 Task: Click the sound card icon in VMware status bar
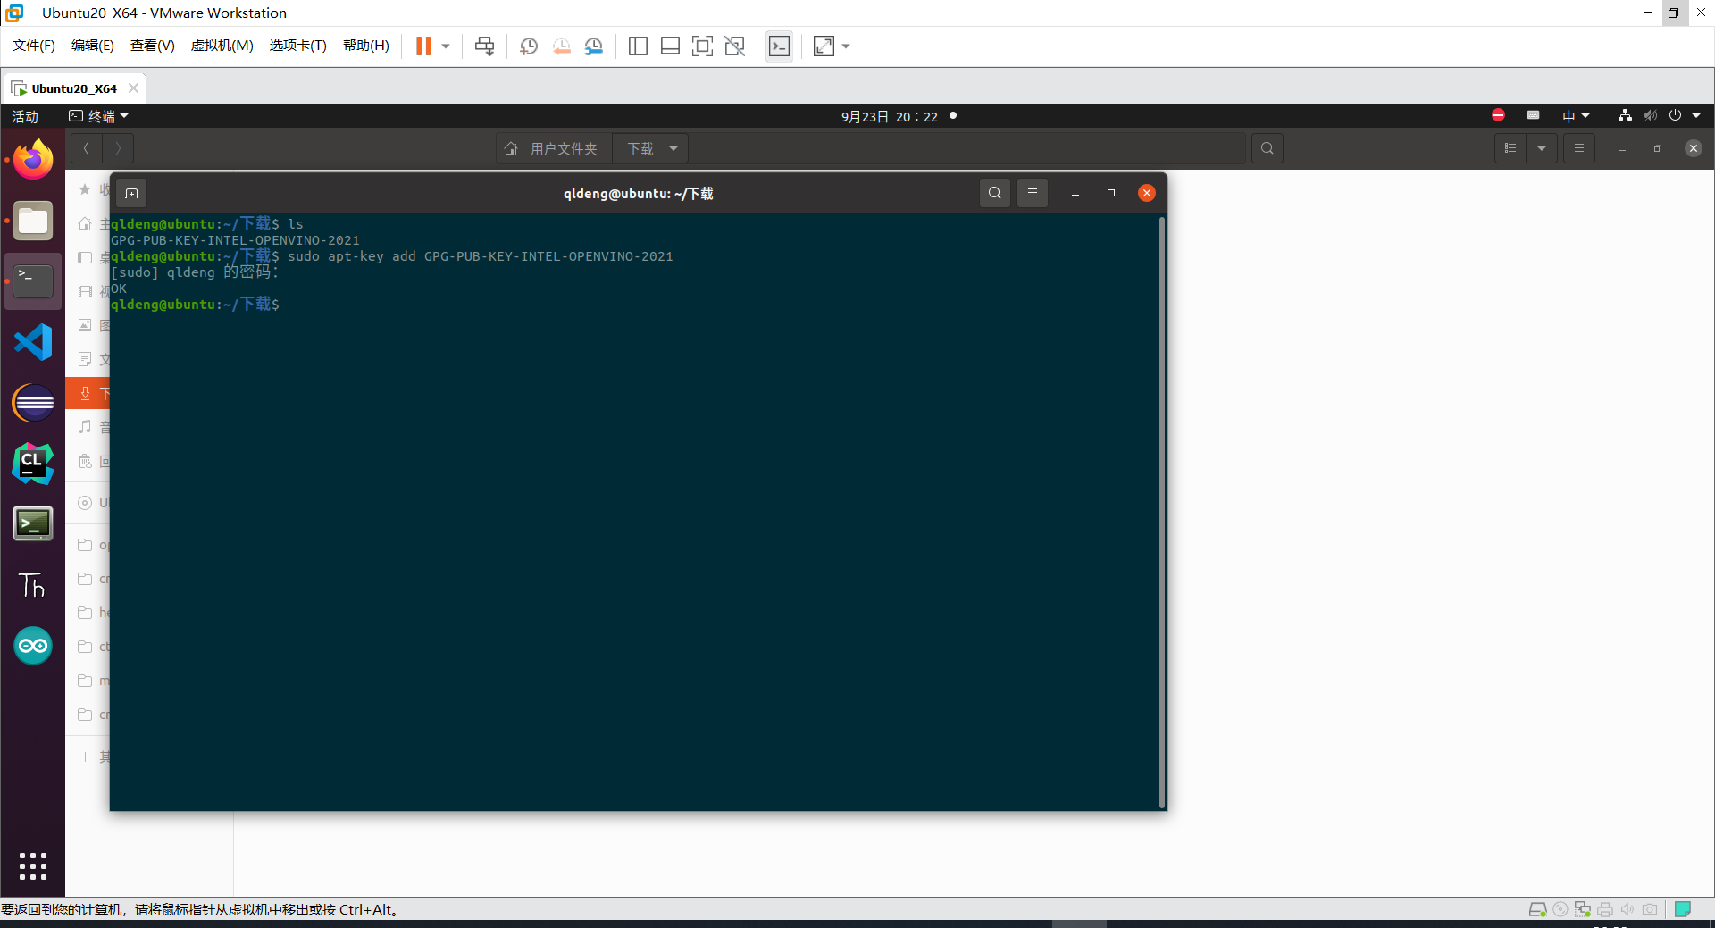click(1627, 909)
